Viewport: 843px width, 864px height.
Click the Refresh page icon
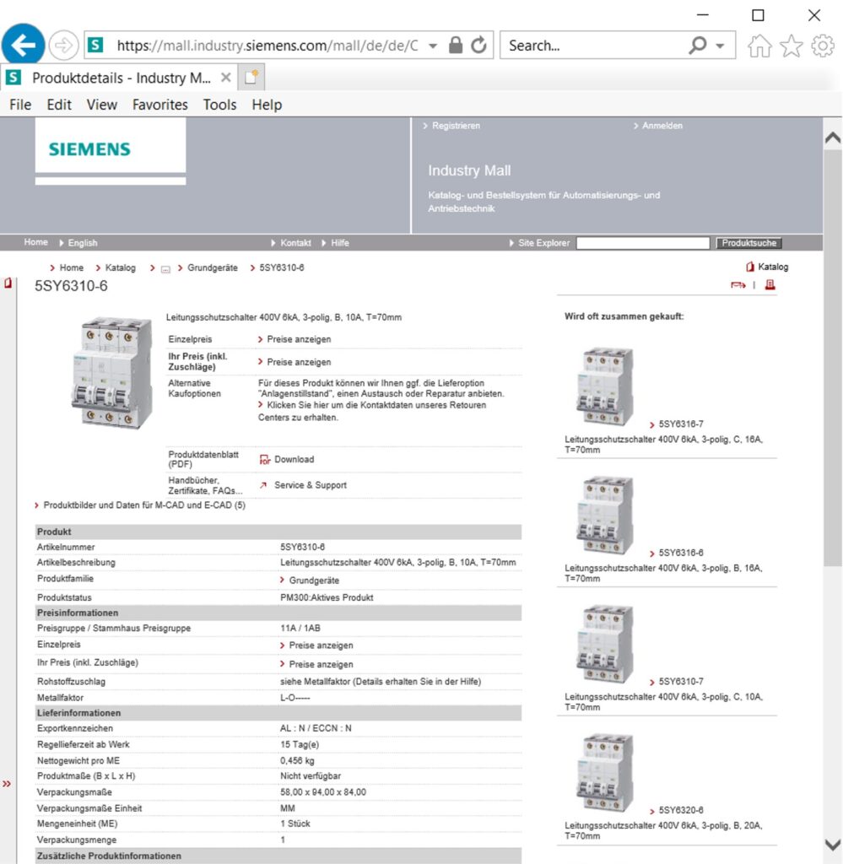point(479,46)
